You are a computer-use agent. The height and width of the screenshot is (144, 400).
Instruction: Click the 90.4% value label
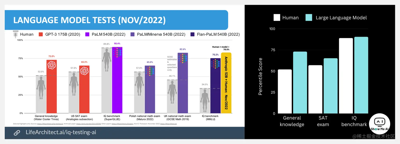(x=117, y=43)
